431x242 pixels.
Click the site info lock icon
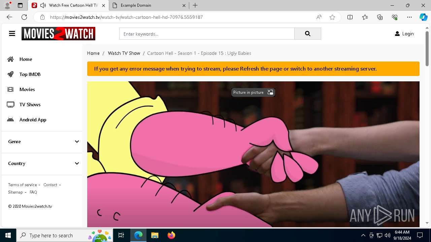pos(42,17)
